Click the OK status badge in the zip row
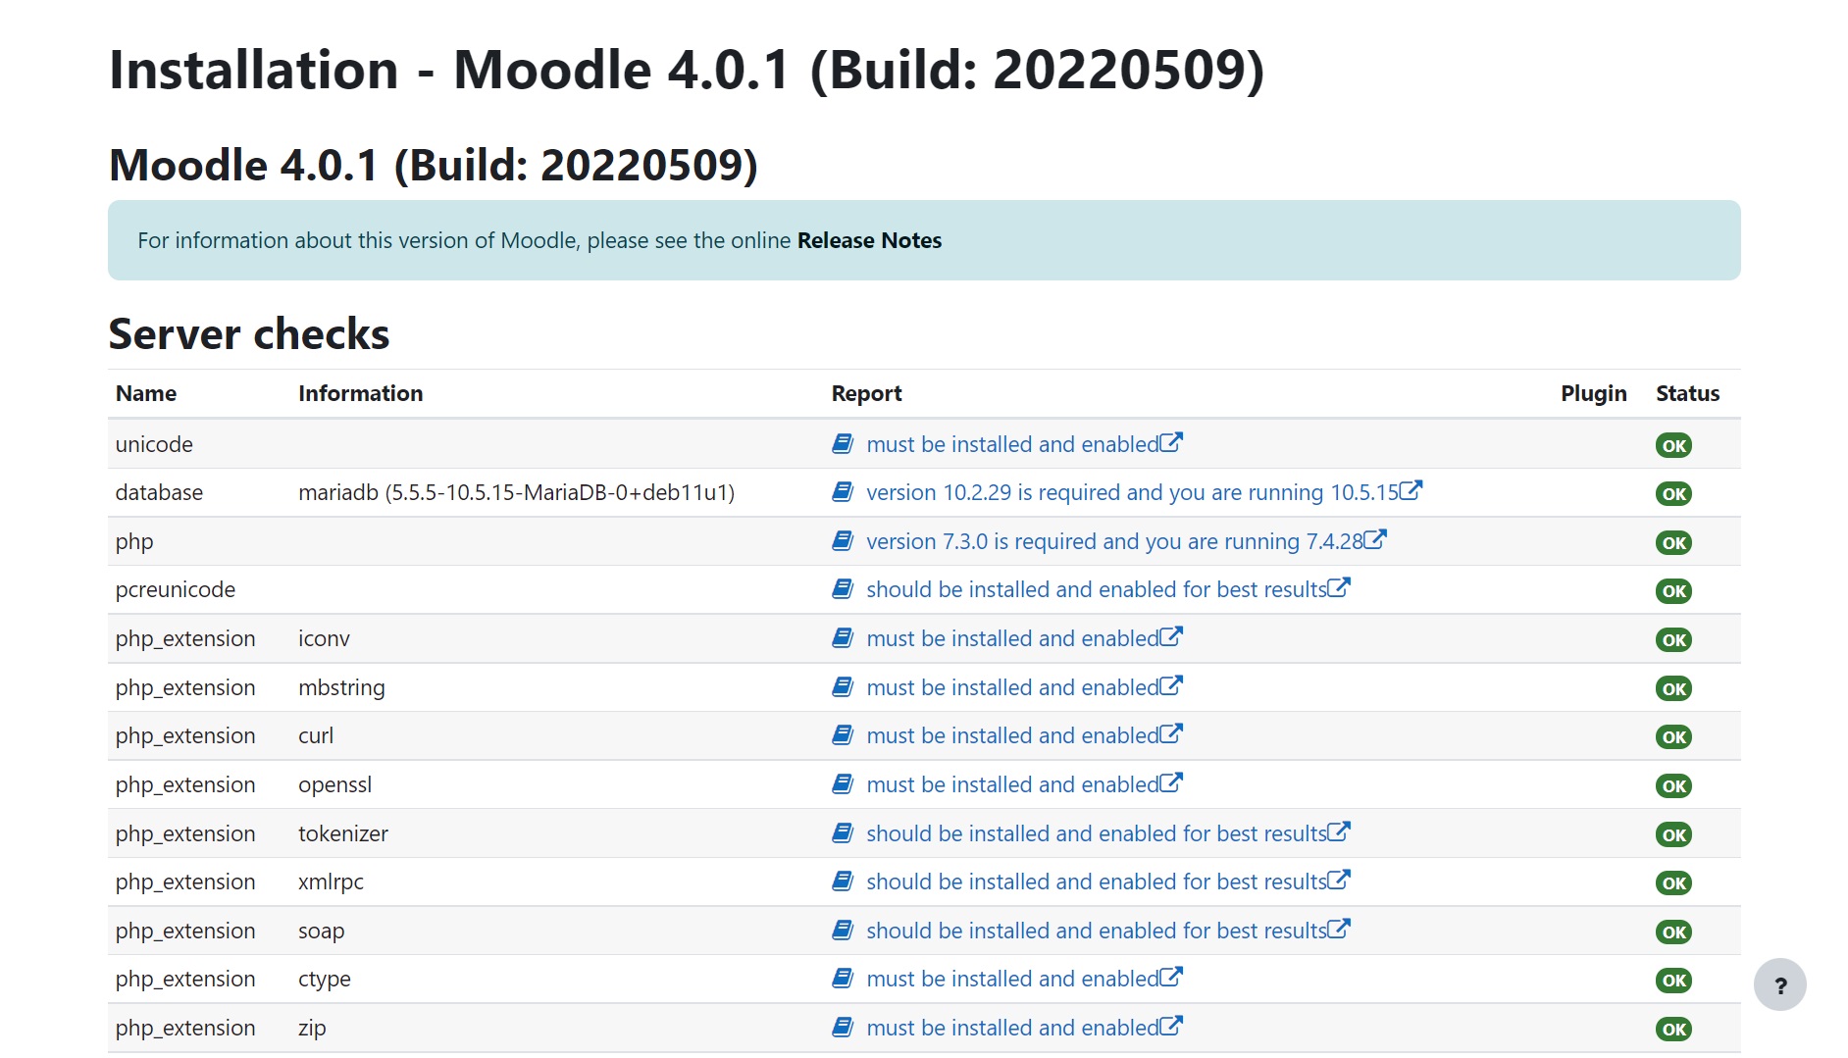1848x1058 pixels. pos(1673,1030)
